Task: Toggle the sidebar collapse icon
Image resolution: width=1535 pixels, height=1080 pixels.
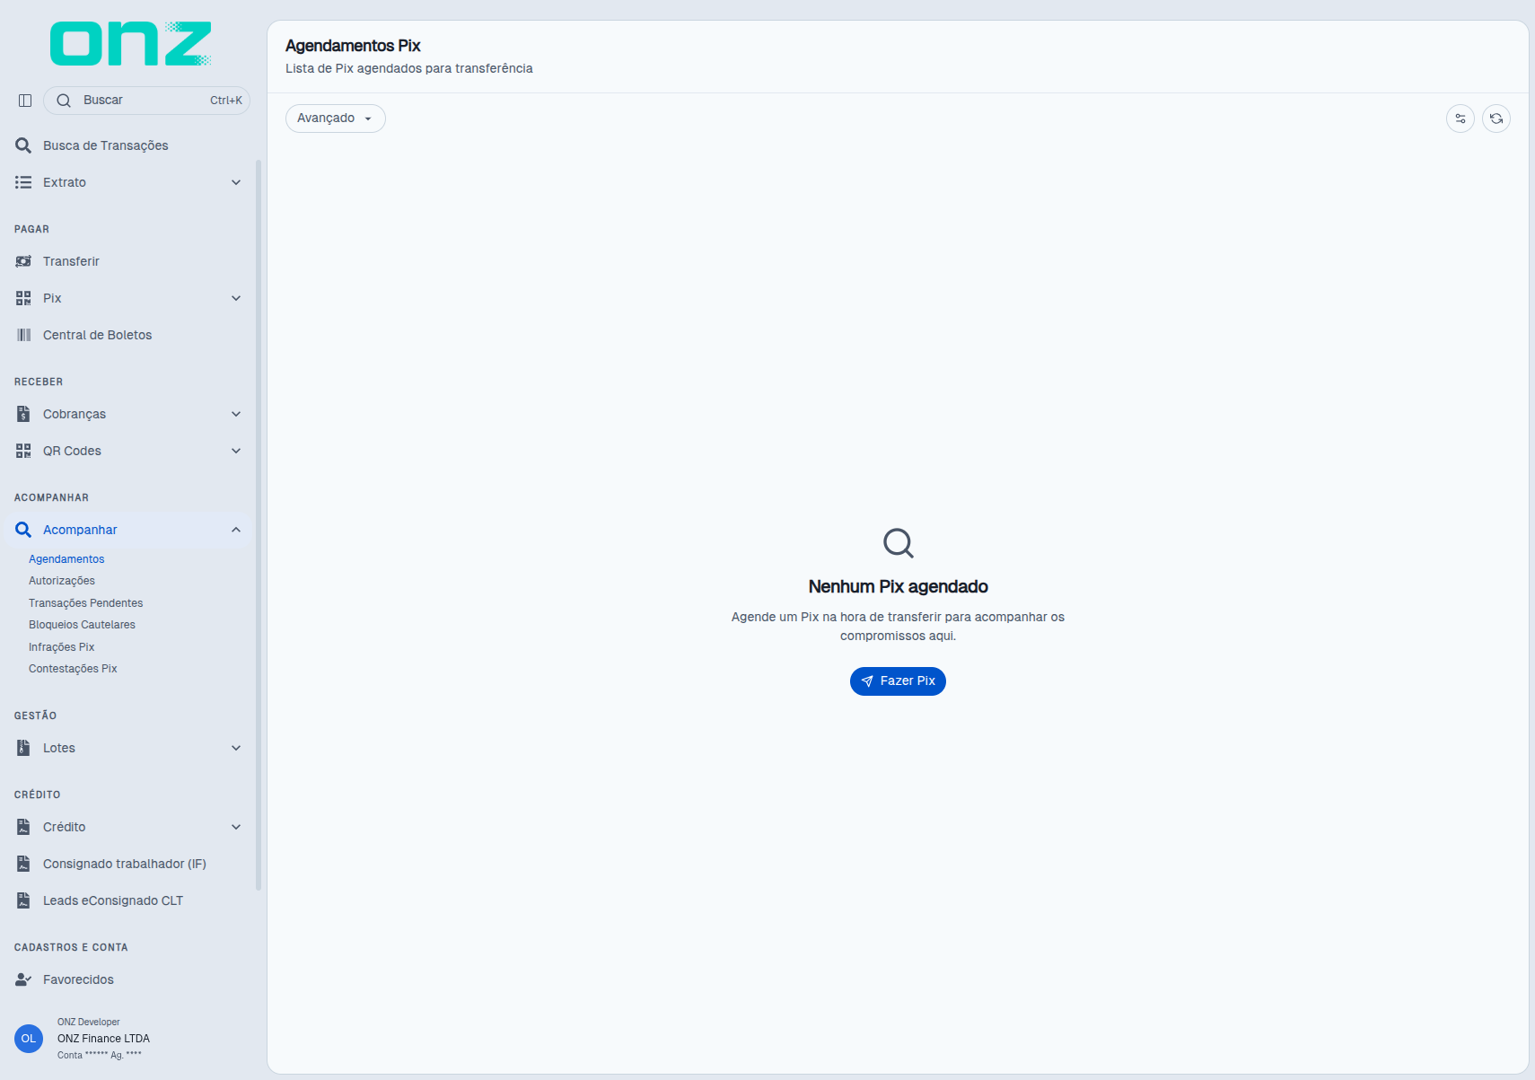Action: pyautogui.click(x=25, y=101)
